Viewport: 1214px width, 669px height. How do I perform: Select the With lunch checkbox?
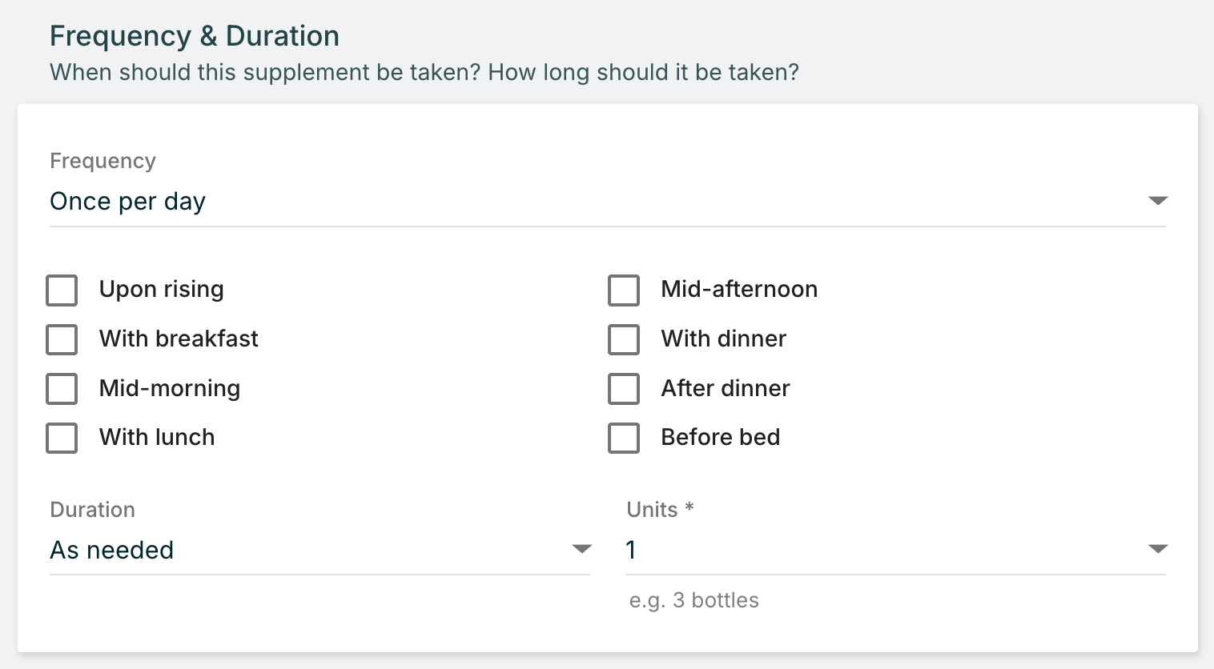(x=62, y=438)
